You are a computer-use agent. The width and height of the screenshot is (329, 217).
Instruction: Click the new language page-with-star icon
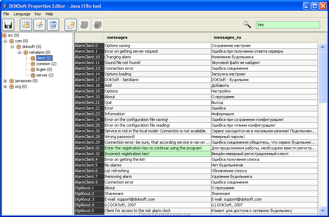tap(71, 25)
